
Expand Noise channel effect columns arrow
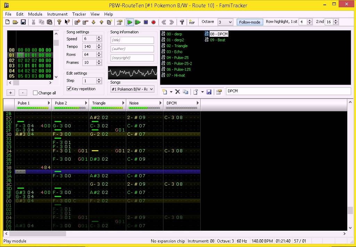point(160,103)
